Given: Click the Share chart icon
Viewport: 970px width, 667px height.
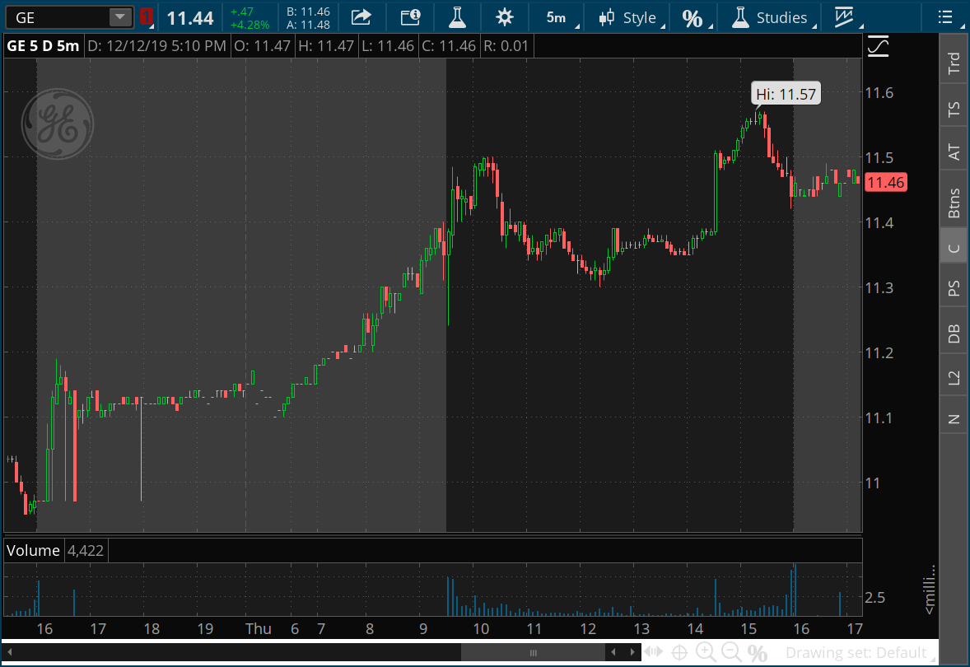Looking at the screenshot, I should (x=361, y=17).
